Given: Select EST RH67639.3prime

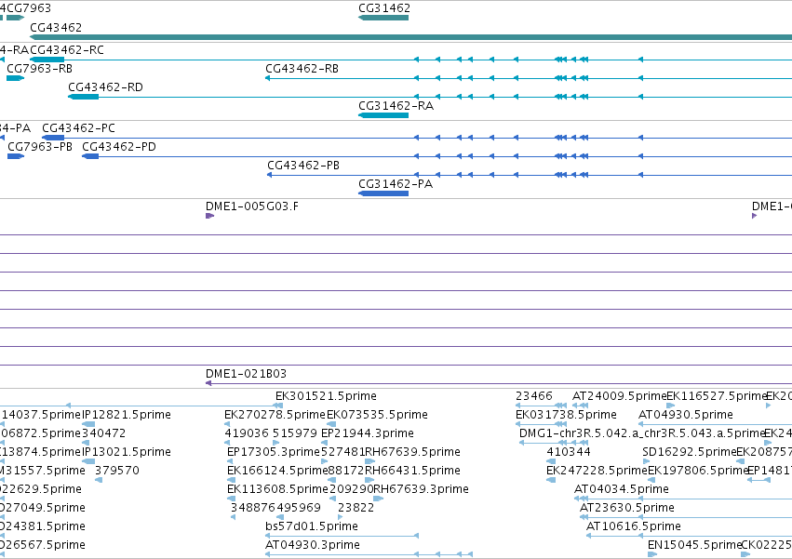Looking at the screenshot, I should [421, 489].
